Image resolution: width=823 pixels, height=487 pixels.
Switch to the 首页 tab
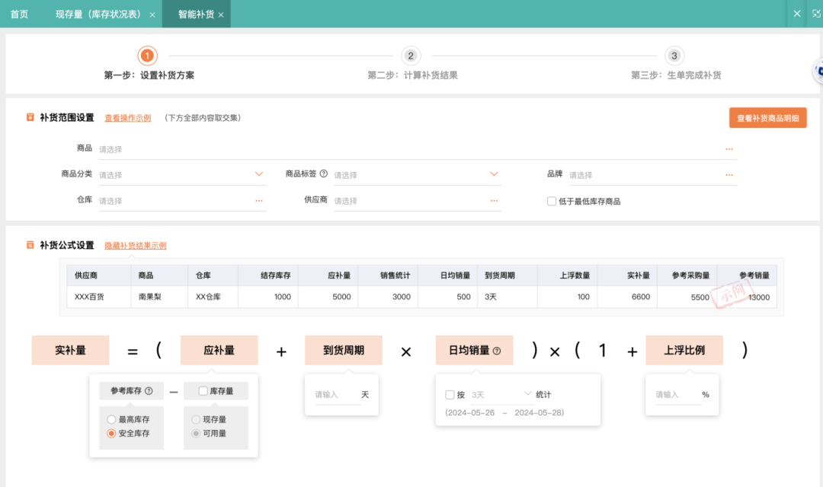coord(18,14)
